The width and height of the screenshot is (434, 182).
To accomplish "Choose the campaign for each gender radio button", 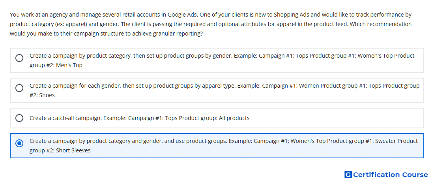I will (x=19, y=88).
